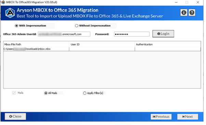
Task: Return to the Previous step
Action: (x=161, y=116)
